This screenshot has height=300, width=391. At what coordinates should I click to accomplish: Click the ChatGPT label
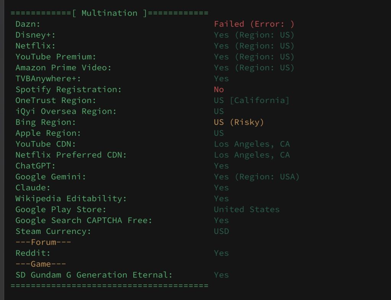pyautogui.click(x=36, y=166)
